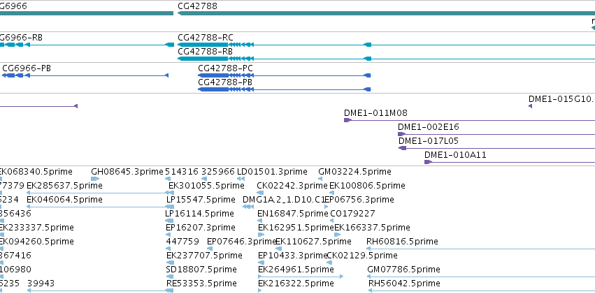Viewport: 595px width, 294px height.
Task: Click EST CK02242.3prime
Action: (x=292, y=186)
